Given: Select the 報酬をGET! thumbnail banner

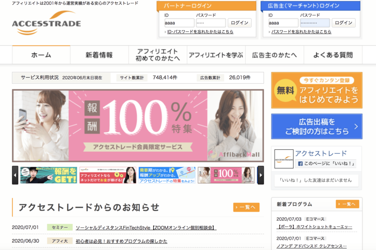Looking at the screenshot, I should tap(49, 175).
